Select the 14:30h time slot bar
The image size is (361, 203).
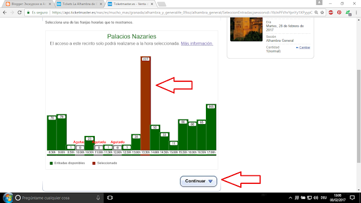pos(164,142)
